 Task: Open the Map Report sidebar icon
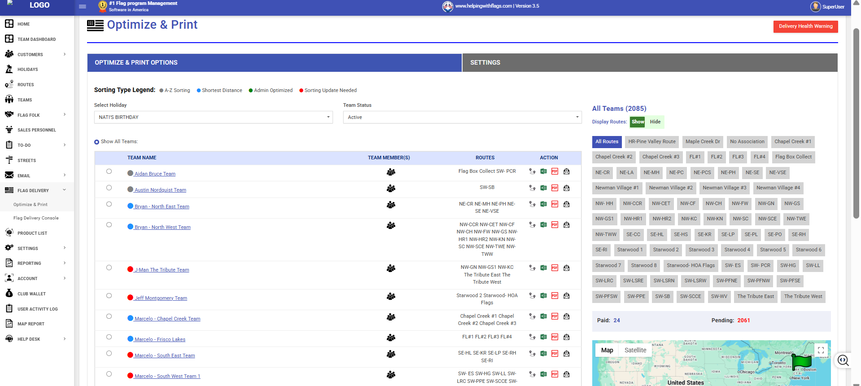tap(9, 324)
